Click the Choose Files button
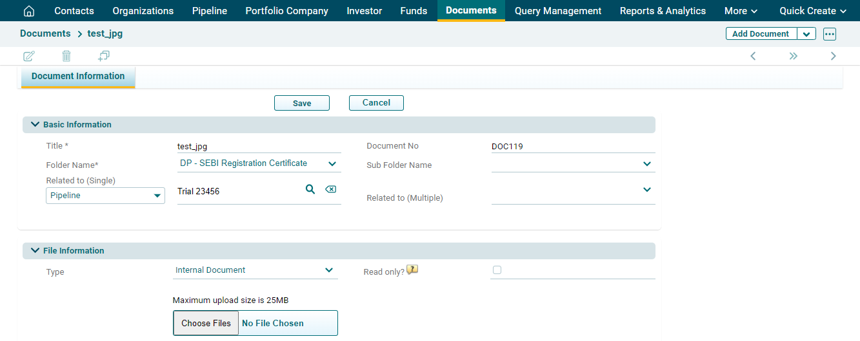Screen dimensions: 860x341 (206, 323)
